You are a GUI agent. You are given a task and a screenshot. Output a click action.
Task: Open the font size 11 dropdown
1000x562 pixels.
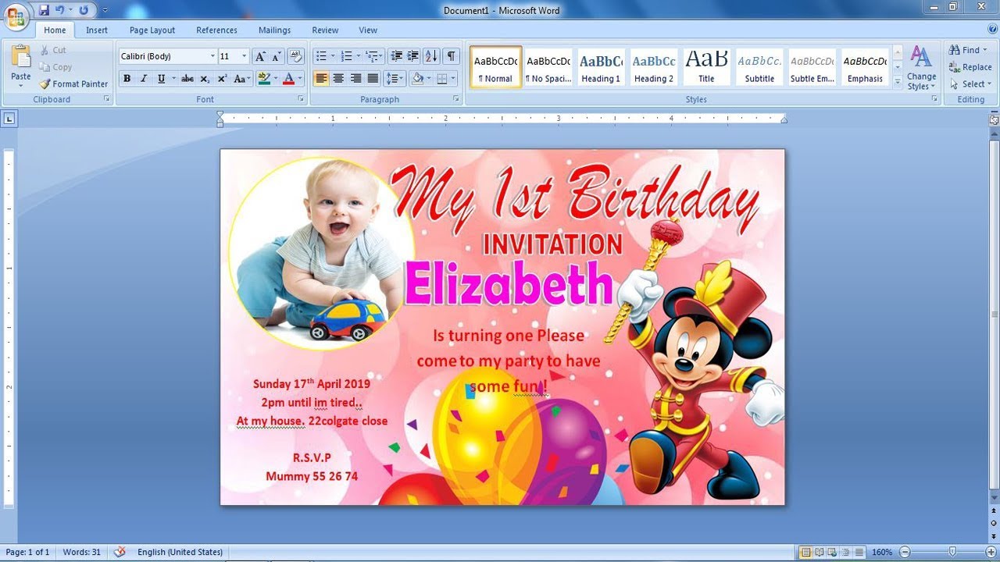[245, 56]
